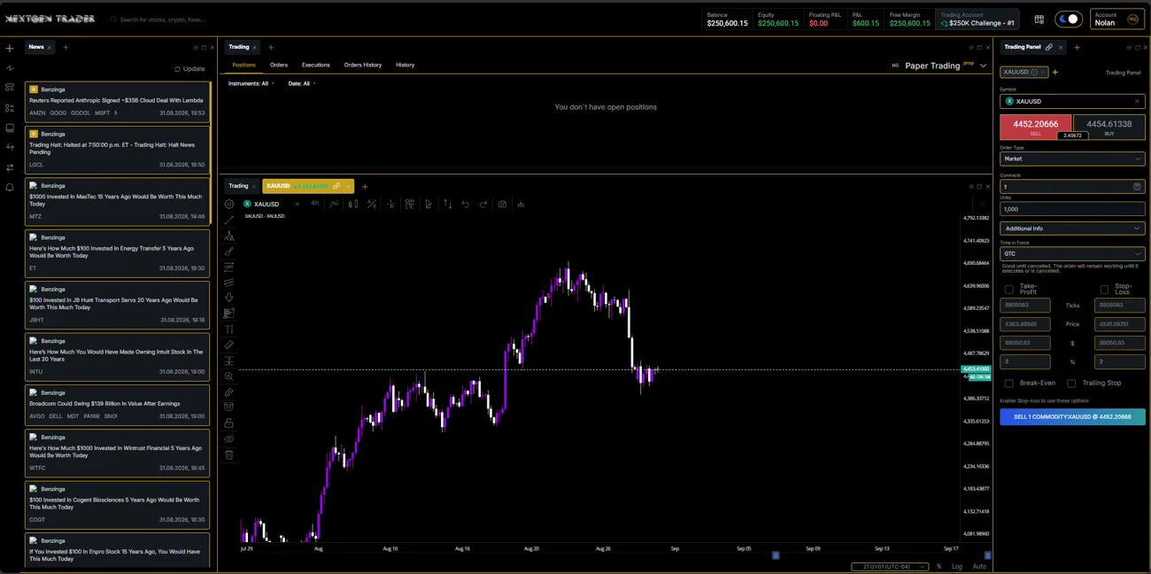Toggle Auto scale on the chart
The height and width of the screenshot is (574, 1151).
(x=979, y=566)
